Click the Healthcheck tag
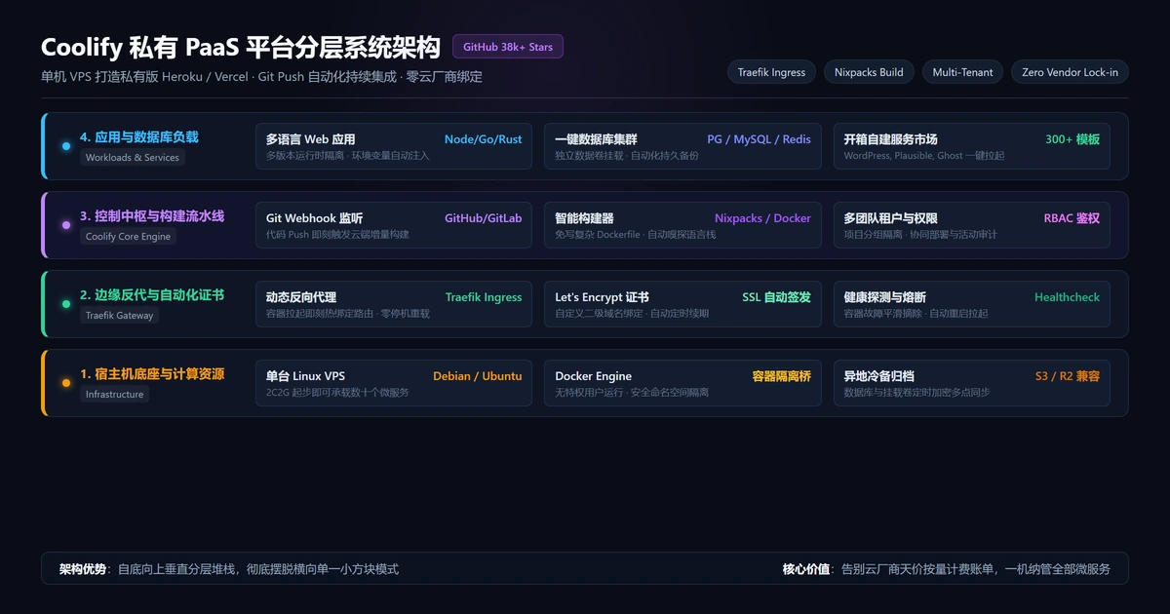The width and height of the screenshot is (1170, 614). (1067, 297)
